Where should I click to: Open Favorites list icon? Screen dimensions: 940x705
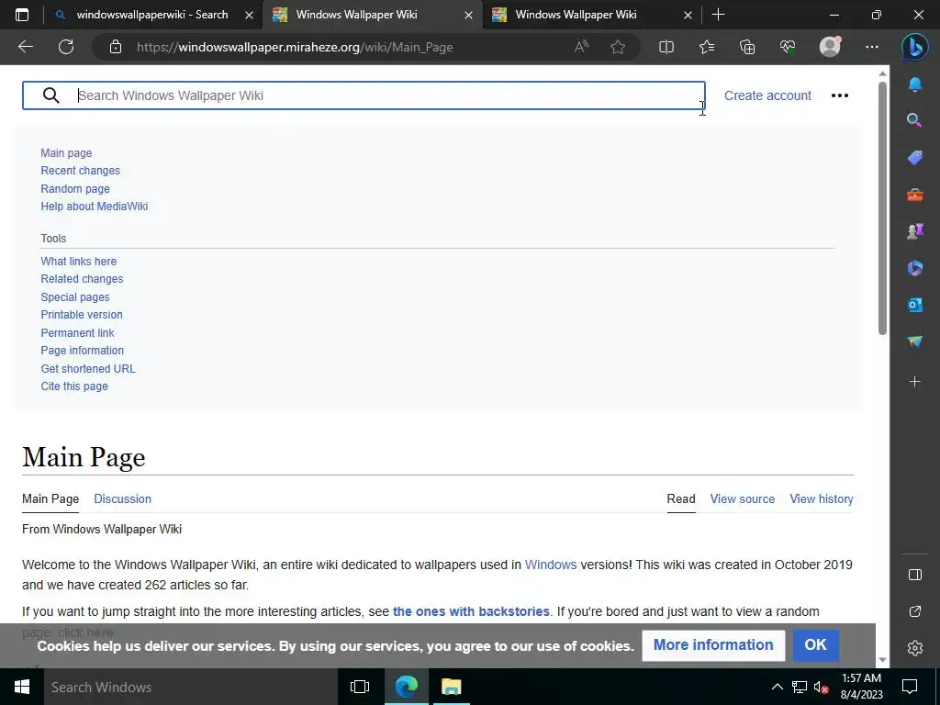pos(707,47)
